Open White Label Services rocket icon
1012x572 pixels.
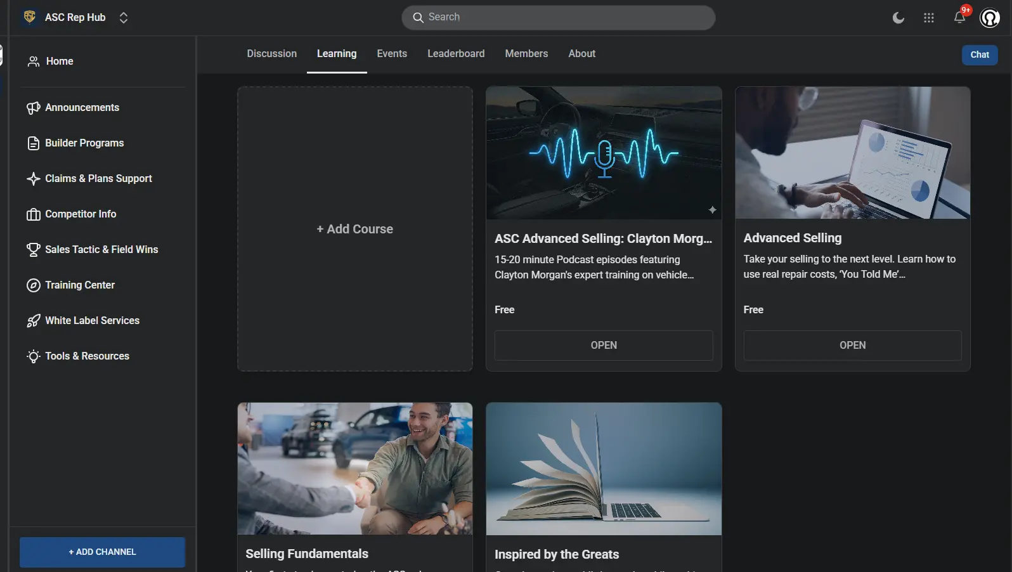coord(34,321)
